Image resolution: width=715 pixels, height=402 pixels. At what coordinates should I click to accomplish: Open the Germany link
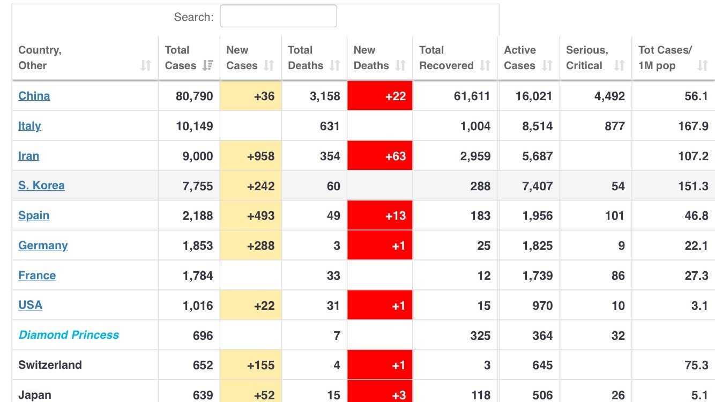pyautogui.click(x=43, y=245)
